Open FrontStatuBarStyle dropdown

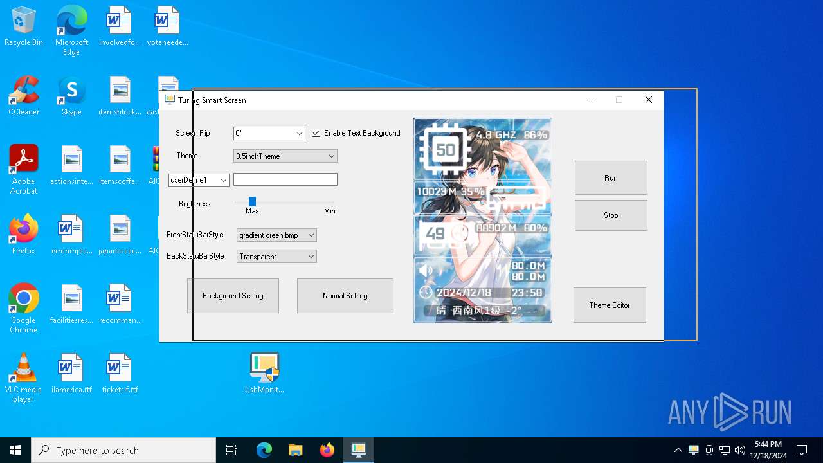click(276, 235)
